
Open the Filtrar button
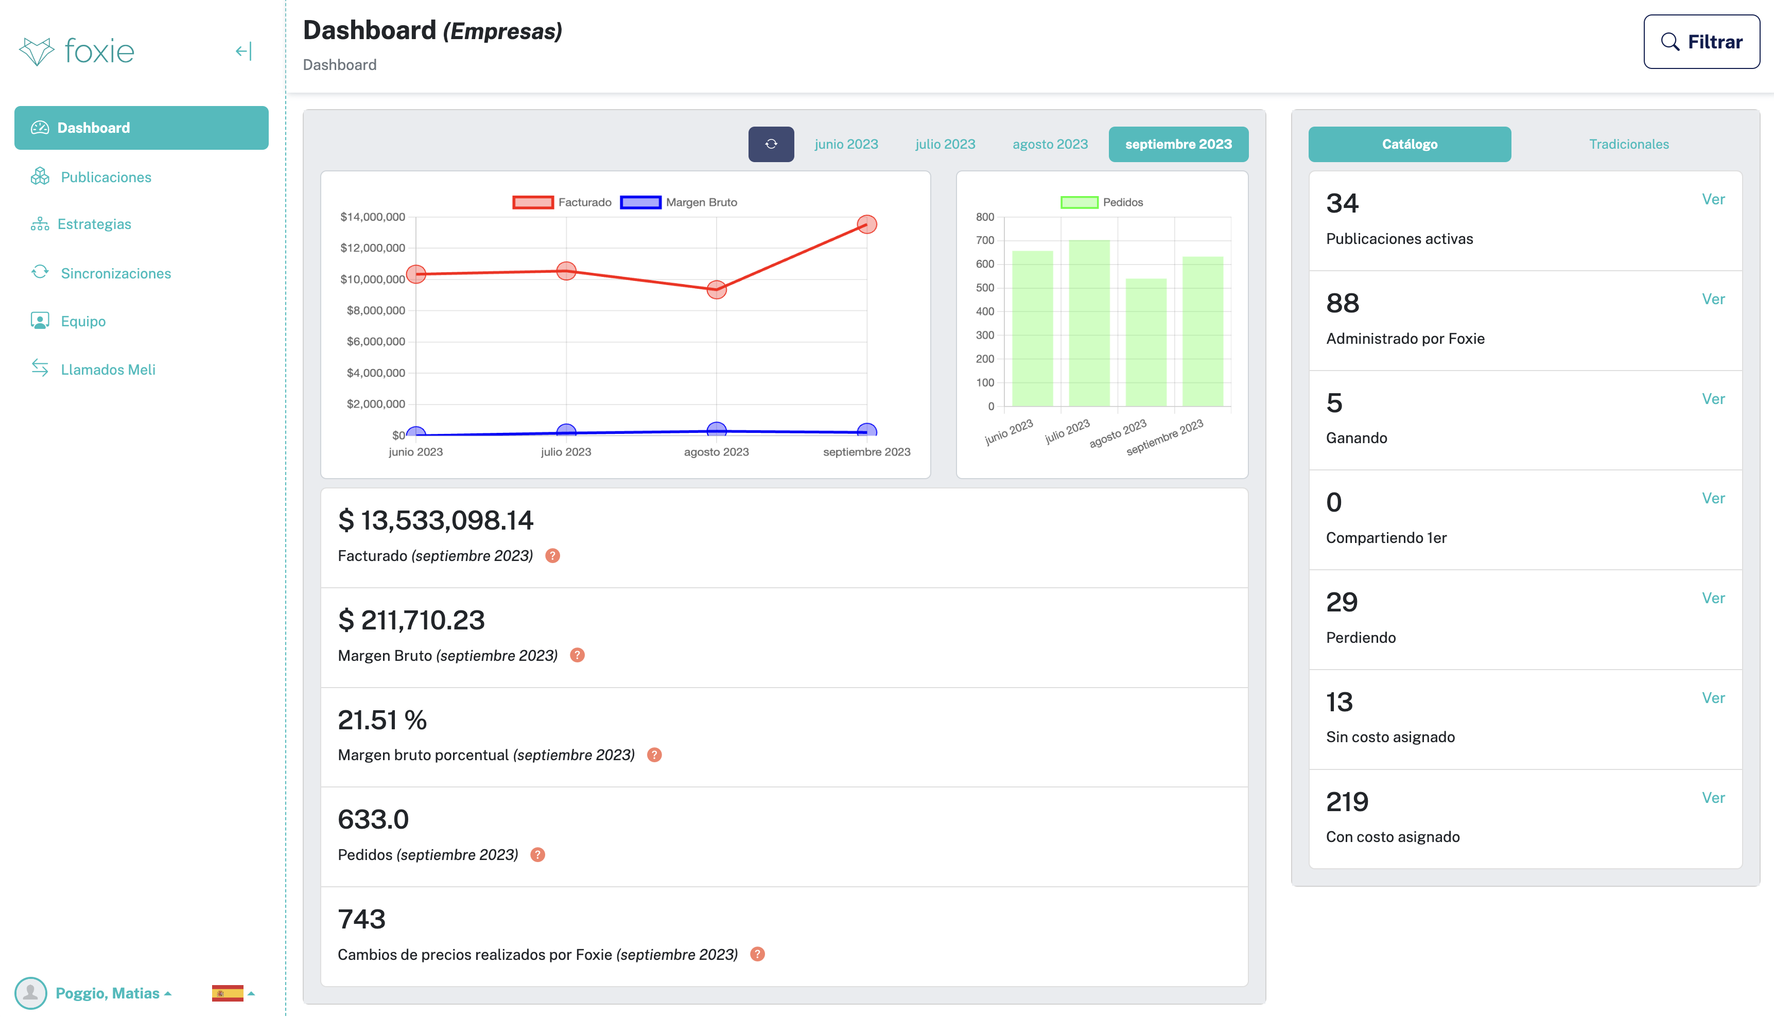[x=1701, y=42]
